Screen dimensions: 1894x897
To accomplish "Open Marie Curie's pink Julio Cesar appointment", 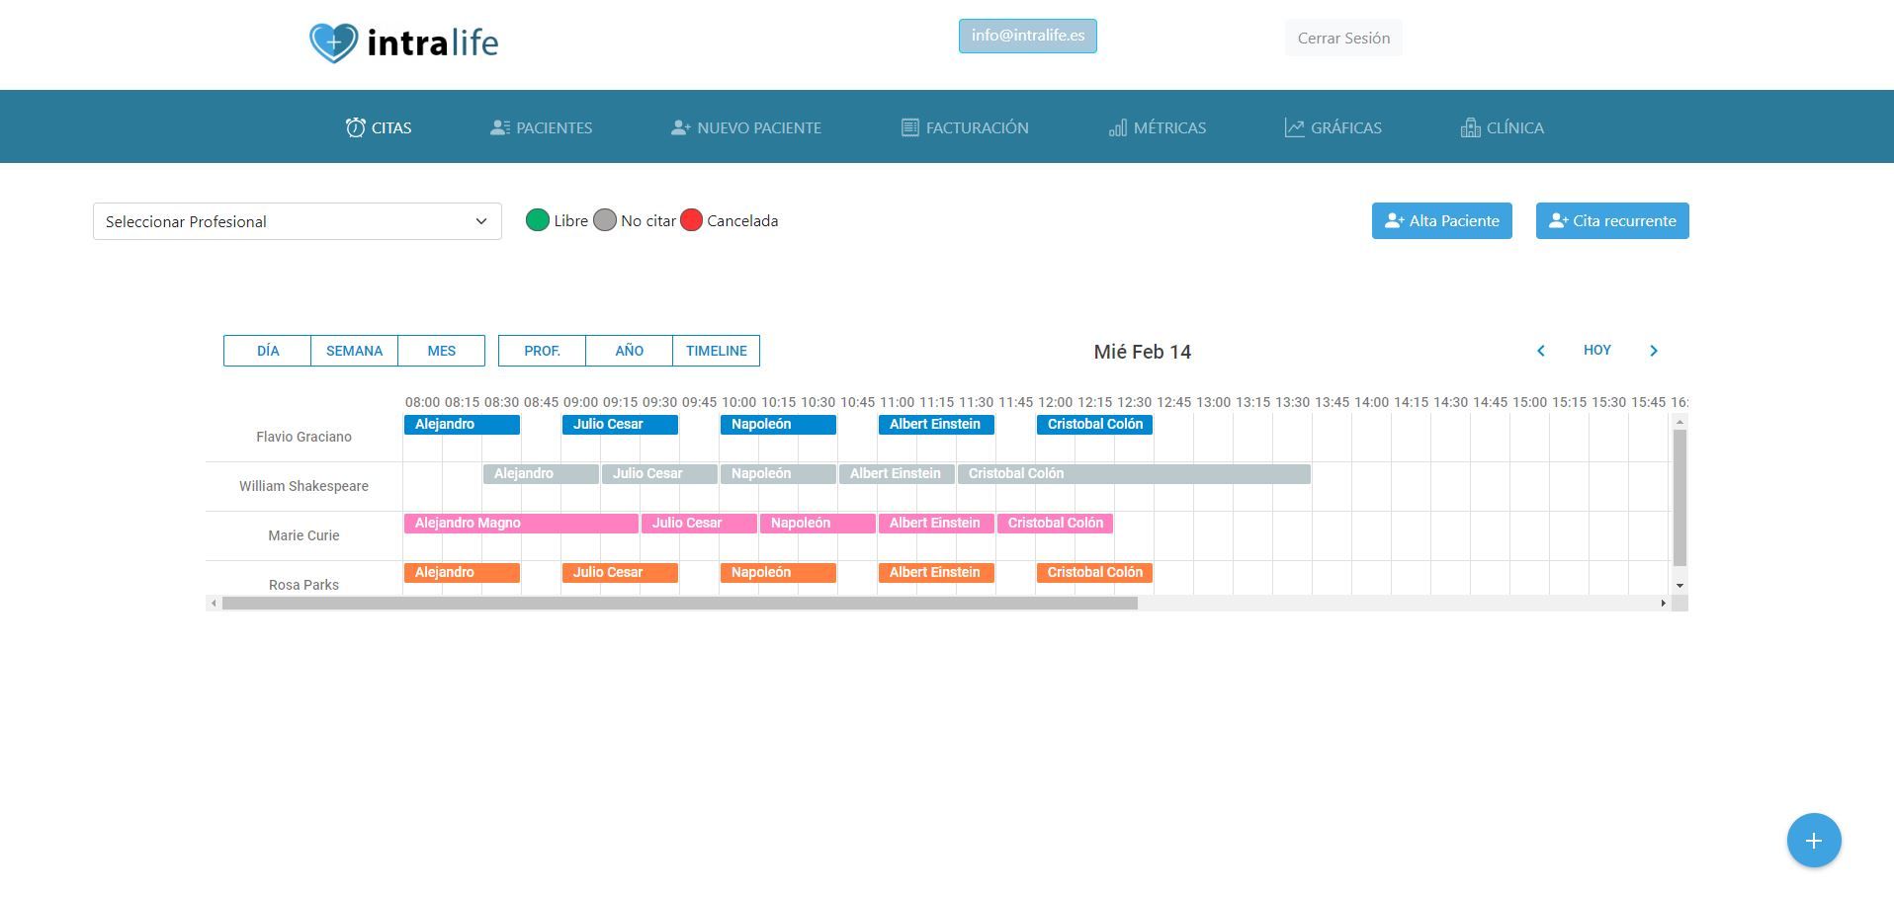I will [x=699, y=524].
